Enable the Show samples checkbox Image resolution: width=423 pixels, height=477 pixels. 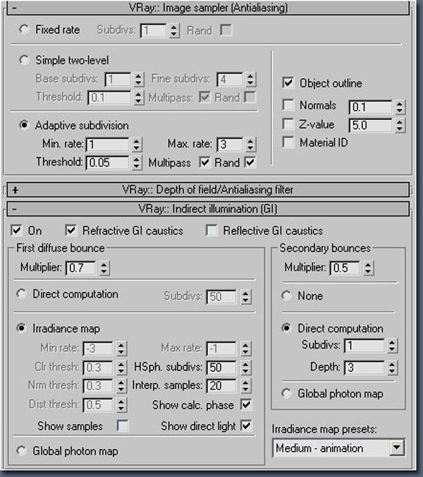(x=123, y=426)
